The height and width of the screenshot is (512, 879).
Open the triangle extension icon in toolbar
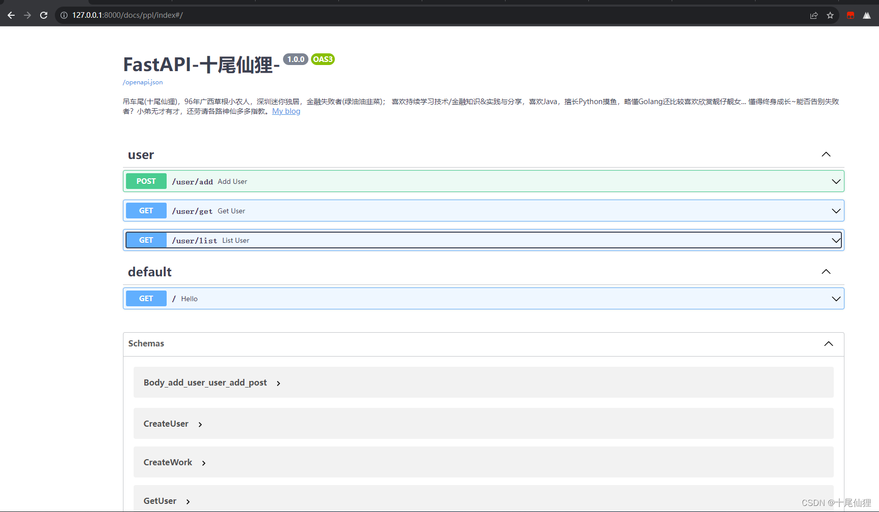point(867,15)
